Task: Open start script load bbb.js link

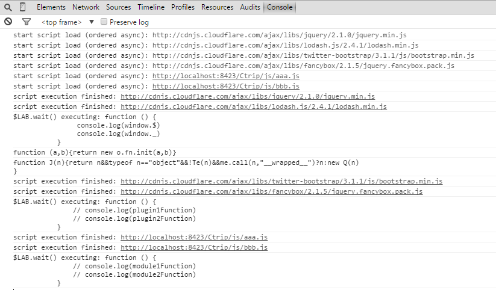Action: [x=226, y=86]
